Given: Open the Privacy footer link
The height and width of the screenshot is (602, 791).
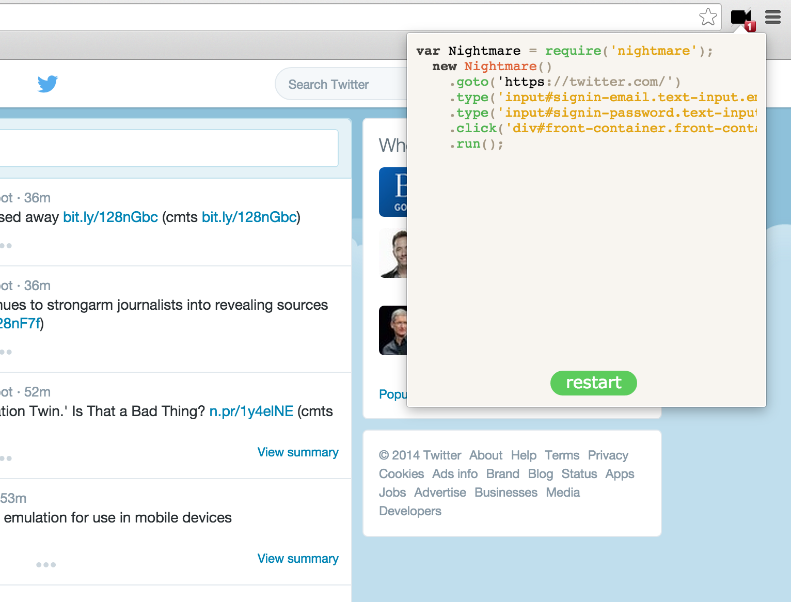Looking at the screenshot, I should pos(608,455).
